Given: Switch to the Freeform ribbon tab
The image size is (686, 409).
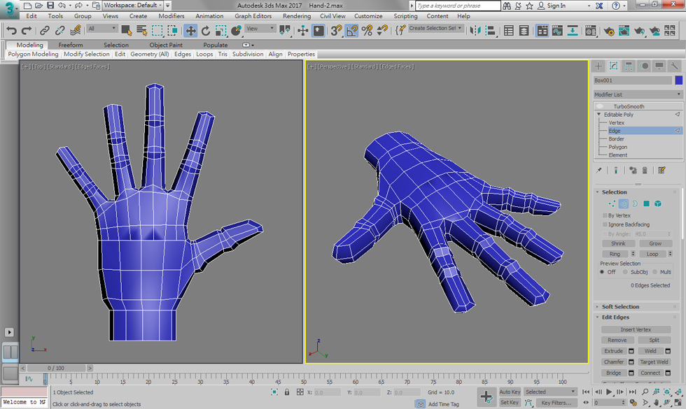Looking at the screenshot, I should [x=71, y=45].
